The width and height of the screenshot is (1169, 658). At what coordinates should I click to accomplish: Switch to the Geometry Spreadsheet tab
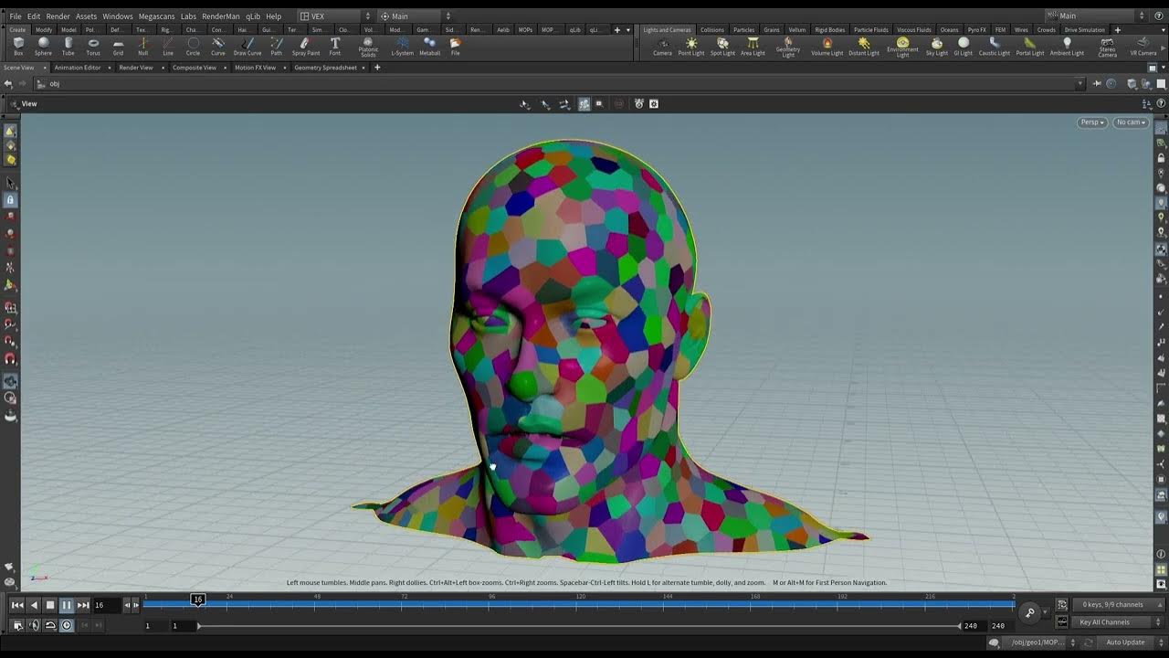click(x=325, y=68)
